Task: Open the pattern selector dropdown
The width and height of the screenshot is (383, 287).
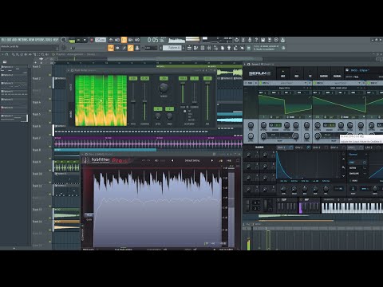Action: point(172,48)
